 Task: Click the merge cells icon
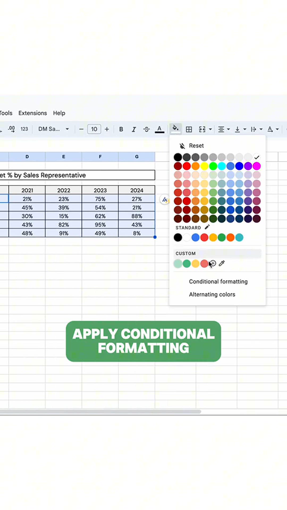[x=202, y=129]
